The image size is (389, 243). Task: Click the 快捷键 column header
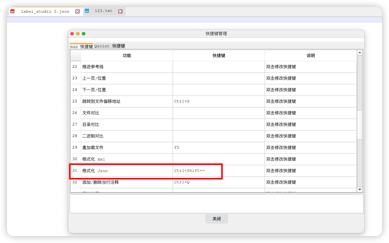218,55
